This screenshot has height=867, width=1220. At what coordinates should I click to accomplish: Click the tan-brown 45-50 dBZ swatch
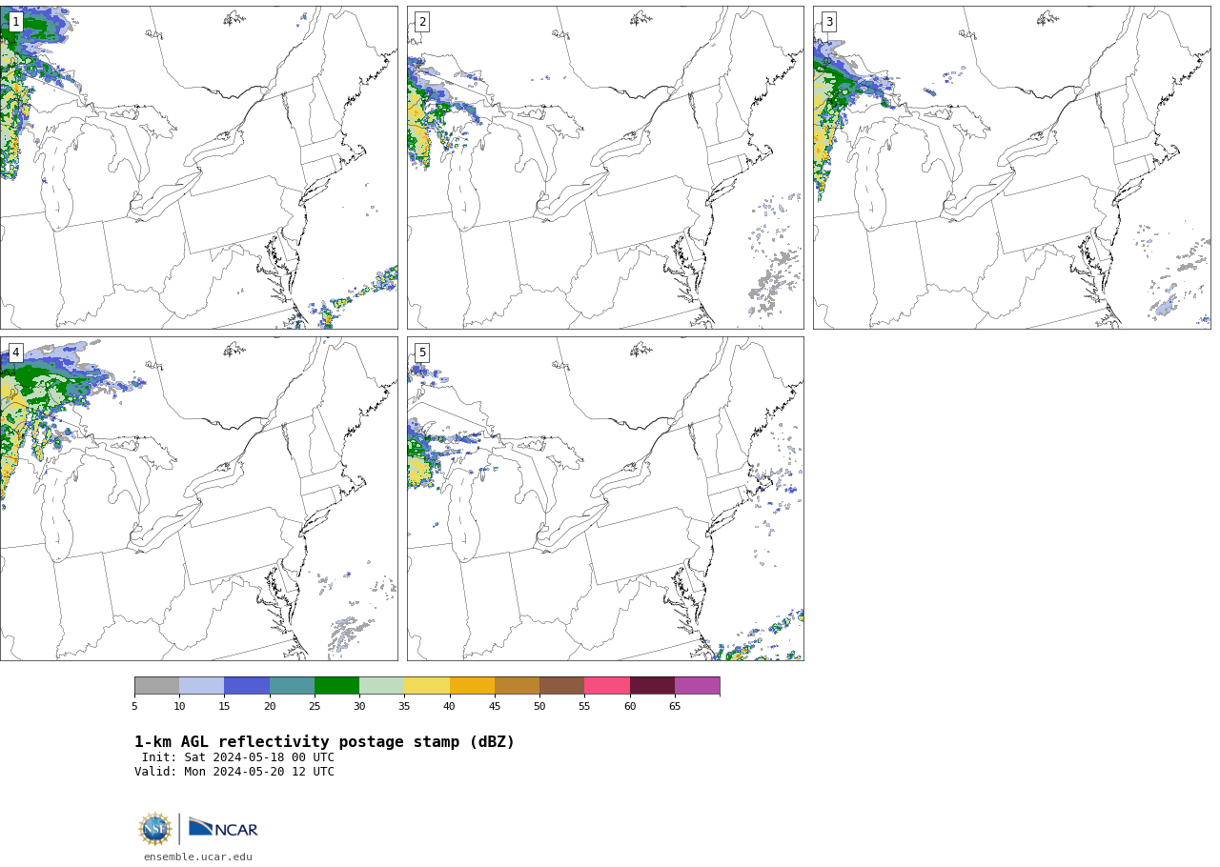[517, 686]
